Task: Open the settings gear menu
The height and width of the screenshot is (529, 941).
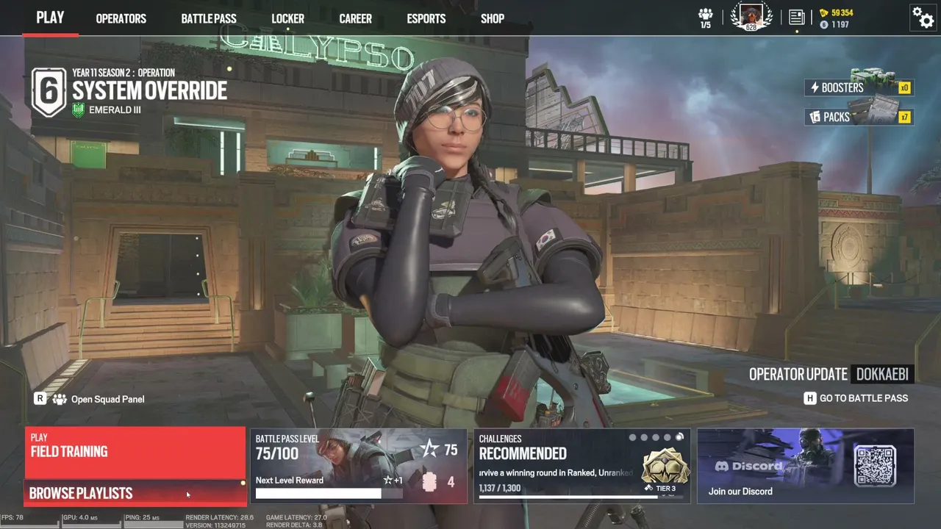Action: pyautogui.click(x=923, y=17)
